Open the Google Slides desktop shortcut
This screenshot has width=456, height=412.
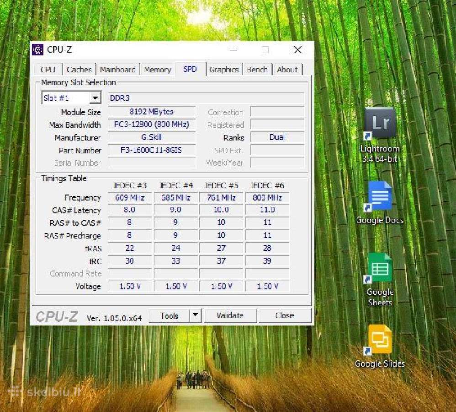coord(380,346)
